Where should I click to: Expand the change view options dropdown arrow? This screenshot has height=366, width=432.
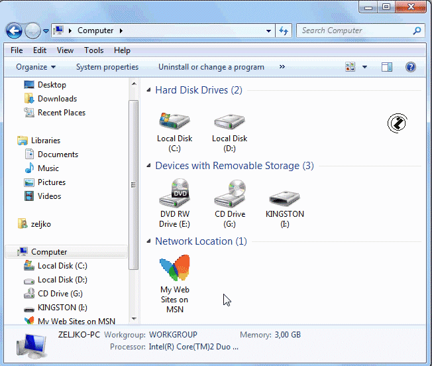point(364,67)
